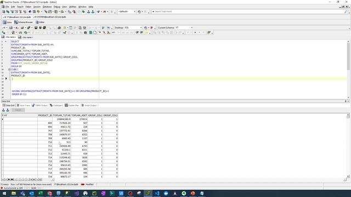Screen dimensions: 351x197
Task: Switch to the YT@localhost connection tab
Action: tap(17, 17)
